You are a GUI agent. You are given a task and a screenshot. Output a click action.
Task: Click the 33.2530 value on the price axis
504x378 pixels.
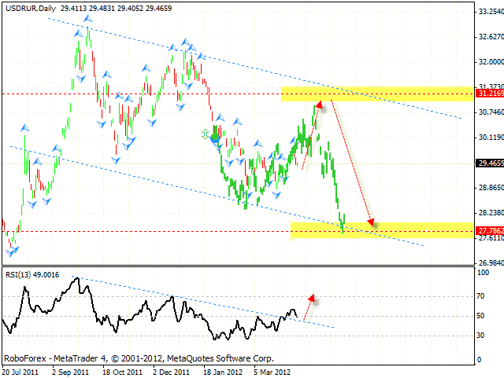488,12
